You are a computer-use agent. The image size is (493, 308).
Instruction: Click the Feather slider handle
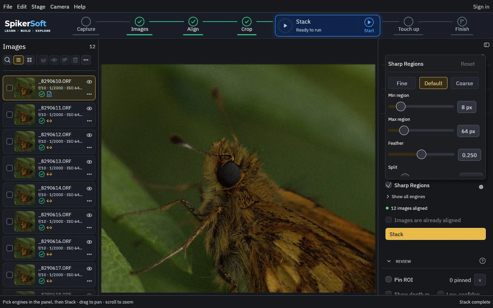pos(421,154)
